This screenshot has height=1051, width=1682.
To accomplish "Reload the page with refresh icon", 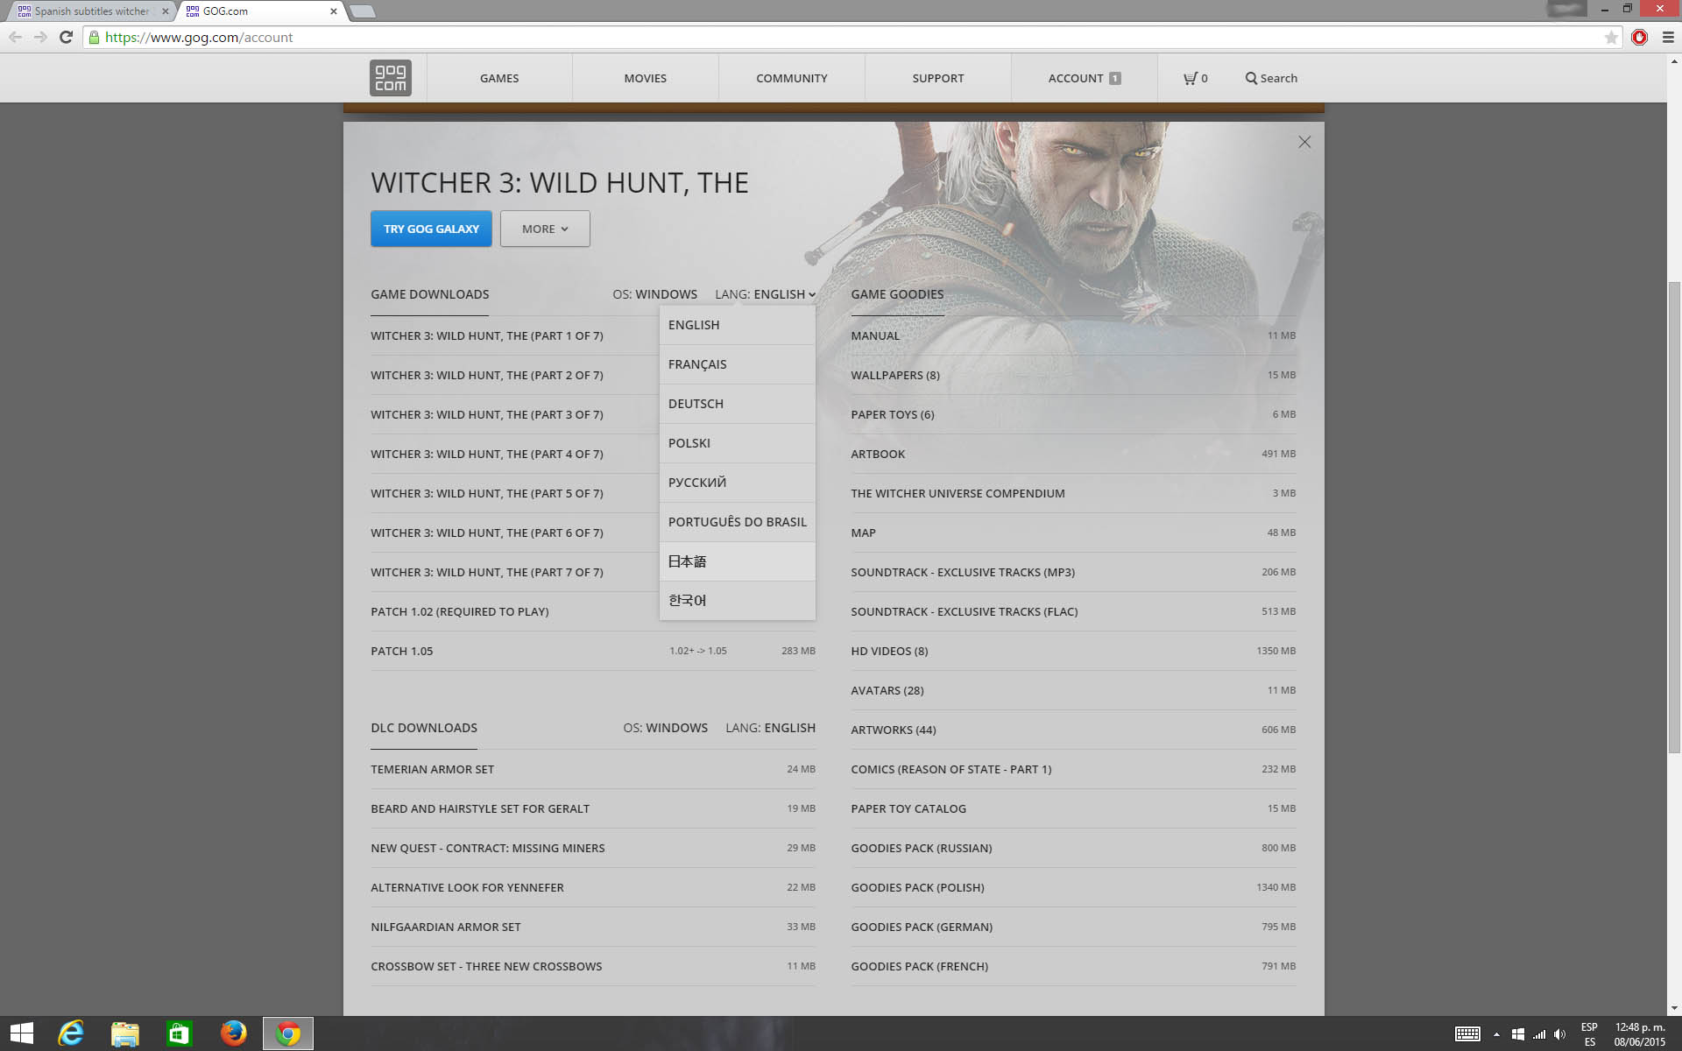I will (66, 37).
